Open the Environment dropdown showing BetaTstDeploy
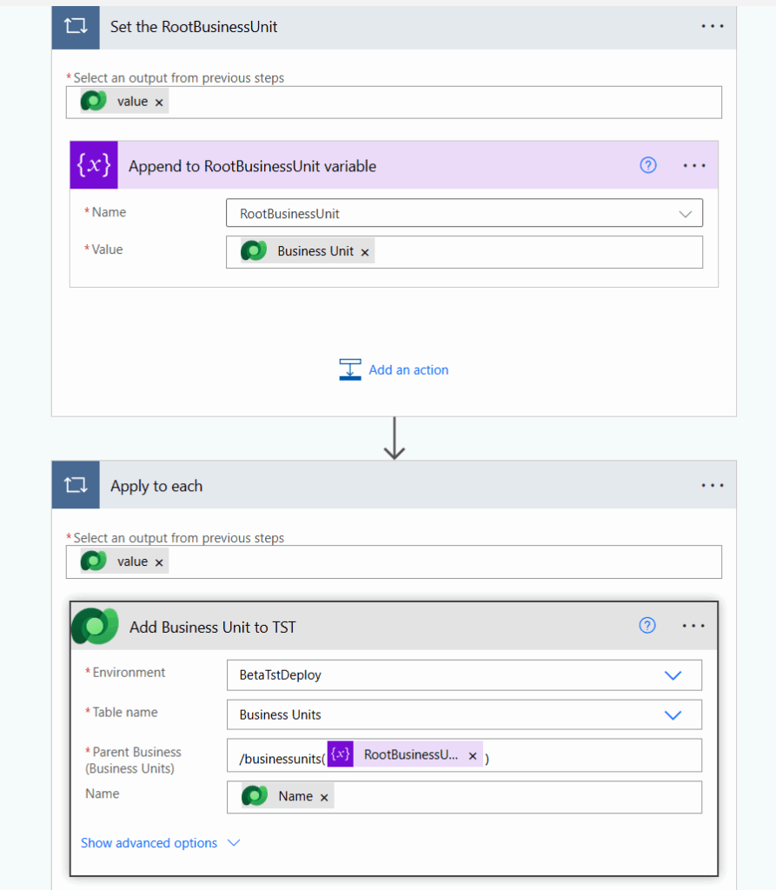The height and width of the screenshot is (890, 776). pyautogui.click(x=673, y=674)
